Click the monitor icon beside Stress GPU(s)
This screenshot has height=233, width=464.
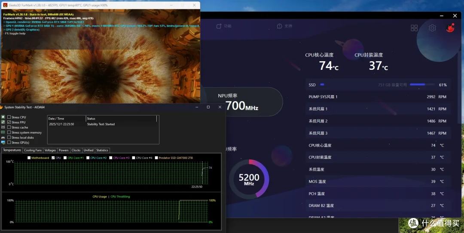(3, 143)
